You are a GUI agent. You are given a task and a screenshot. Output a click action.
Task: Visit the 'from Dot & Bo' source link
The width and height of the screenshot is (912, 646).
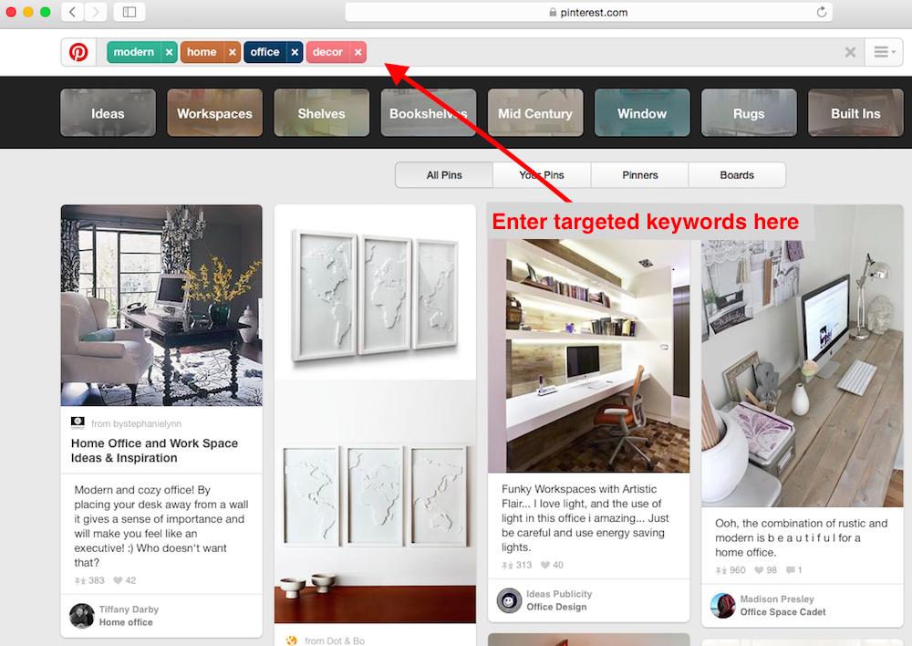pos(335,641)
